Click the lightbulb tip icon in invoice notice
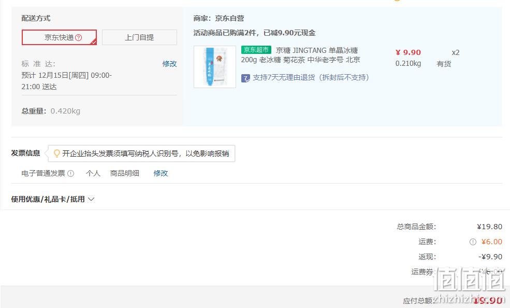This screenshot has width=510, height=308. coord(56,153)
